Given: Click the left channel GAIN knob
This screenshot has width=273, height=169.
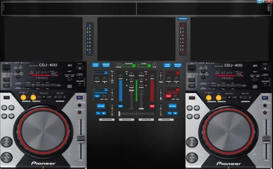Looking at the screenshot, I should [x=120, y=76].
